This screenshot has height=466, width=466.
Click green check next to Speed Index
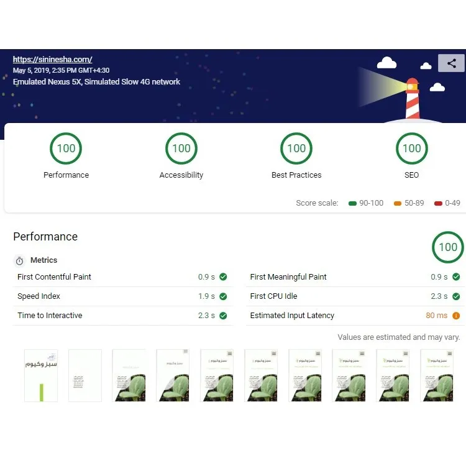pyautogui.click(x=223, y=296)
